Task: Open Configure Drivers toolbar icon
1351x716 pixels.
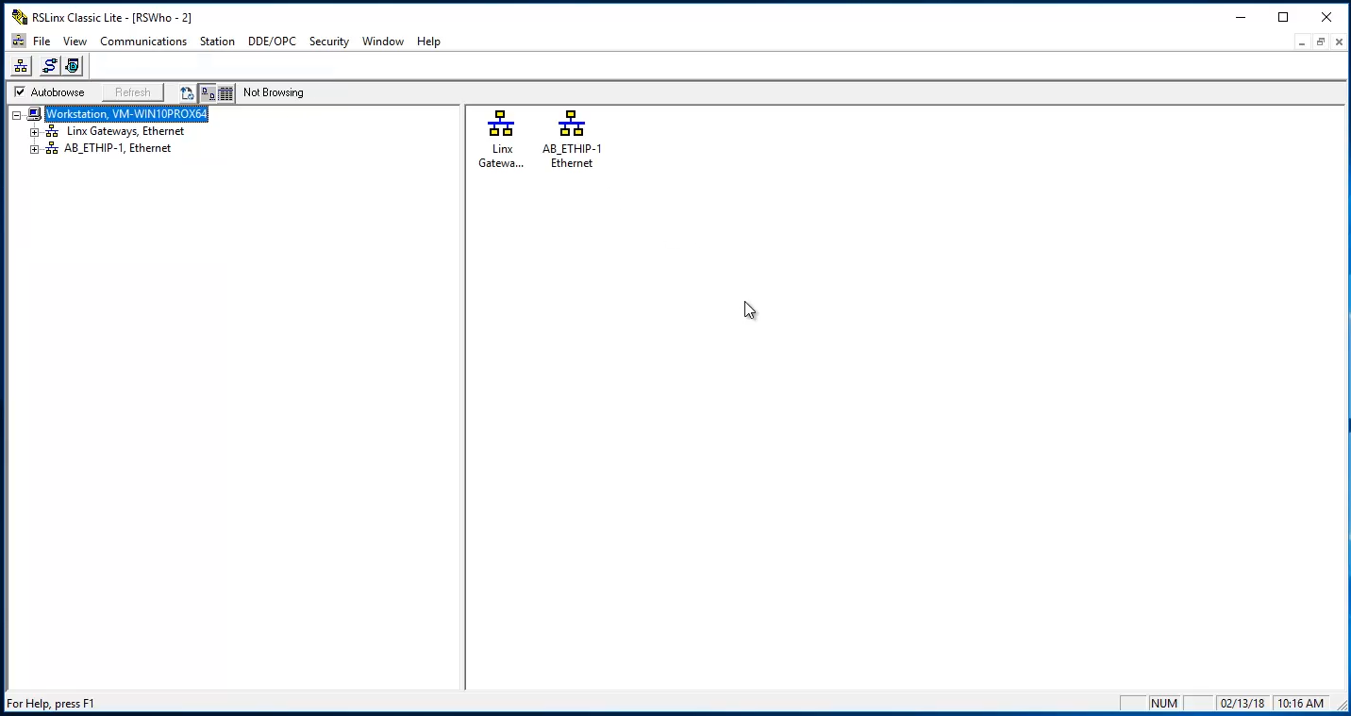Action: [x=49, y=66]
